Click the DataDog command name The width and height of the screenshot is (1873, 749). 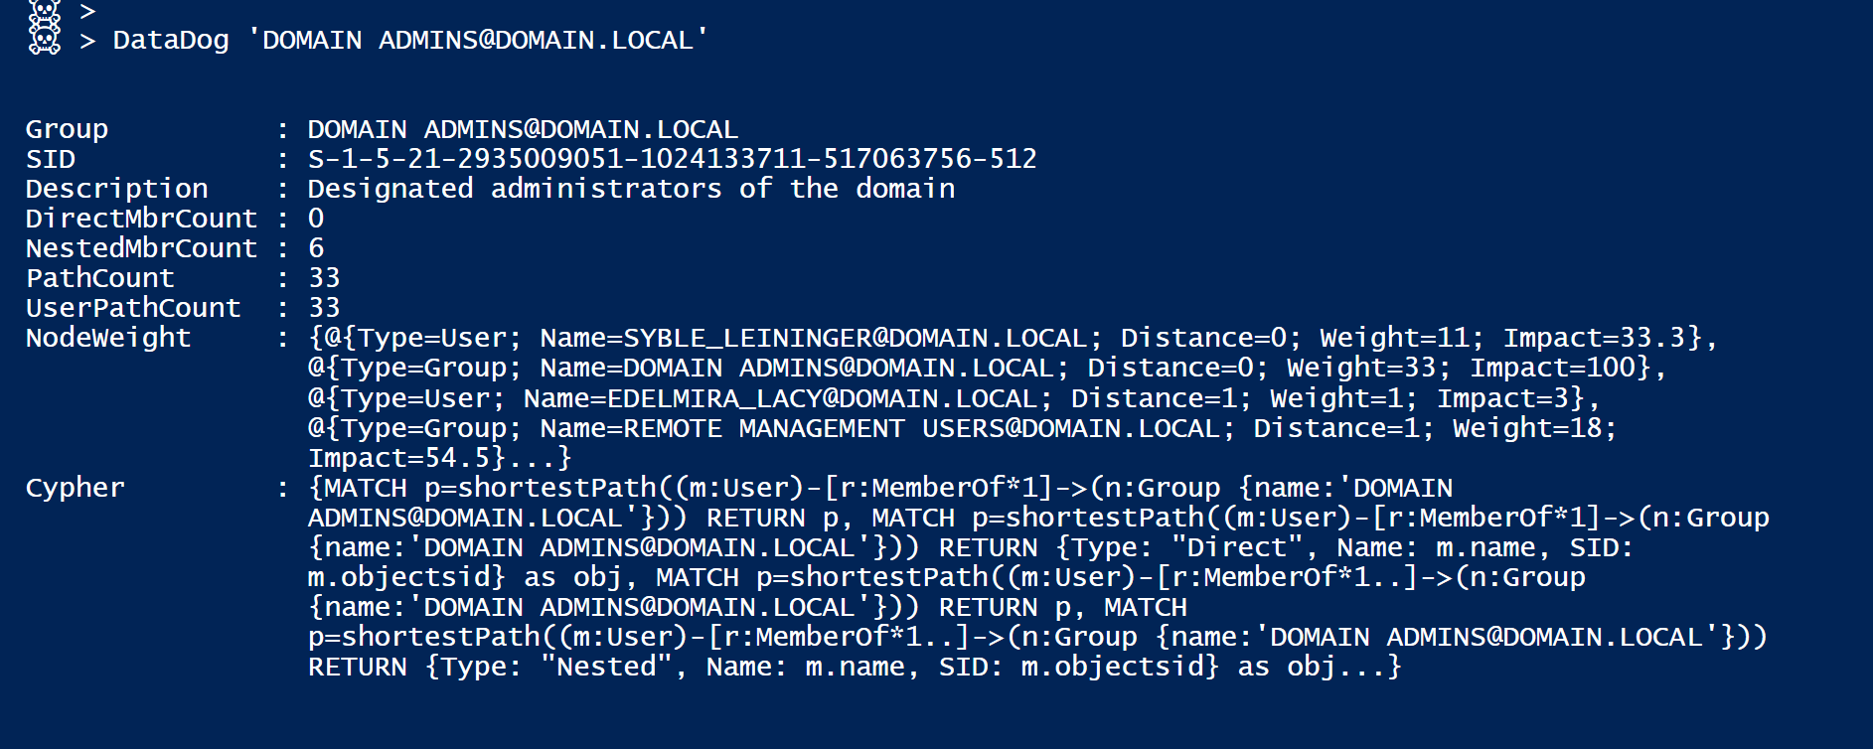point(170,41)
